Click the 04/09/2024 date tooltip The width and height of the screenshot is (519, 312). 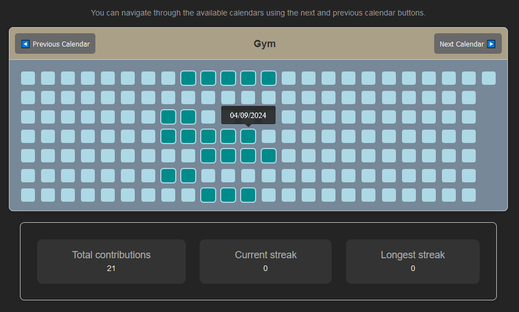[248, 115]
